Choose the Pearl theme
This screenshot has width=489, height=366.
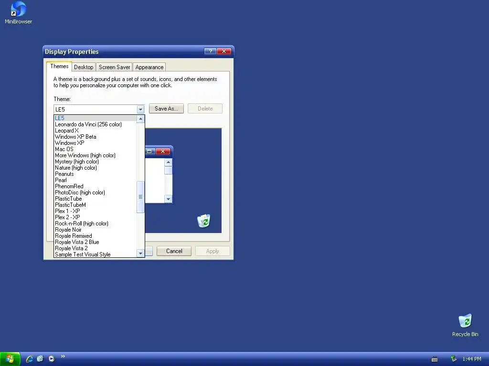pyautogui.click(x=95, y=180)
